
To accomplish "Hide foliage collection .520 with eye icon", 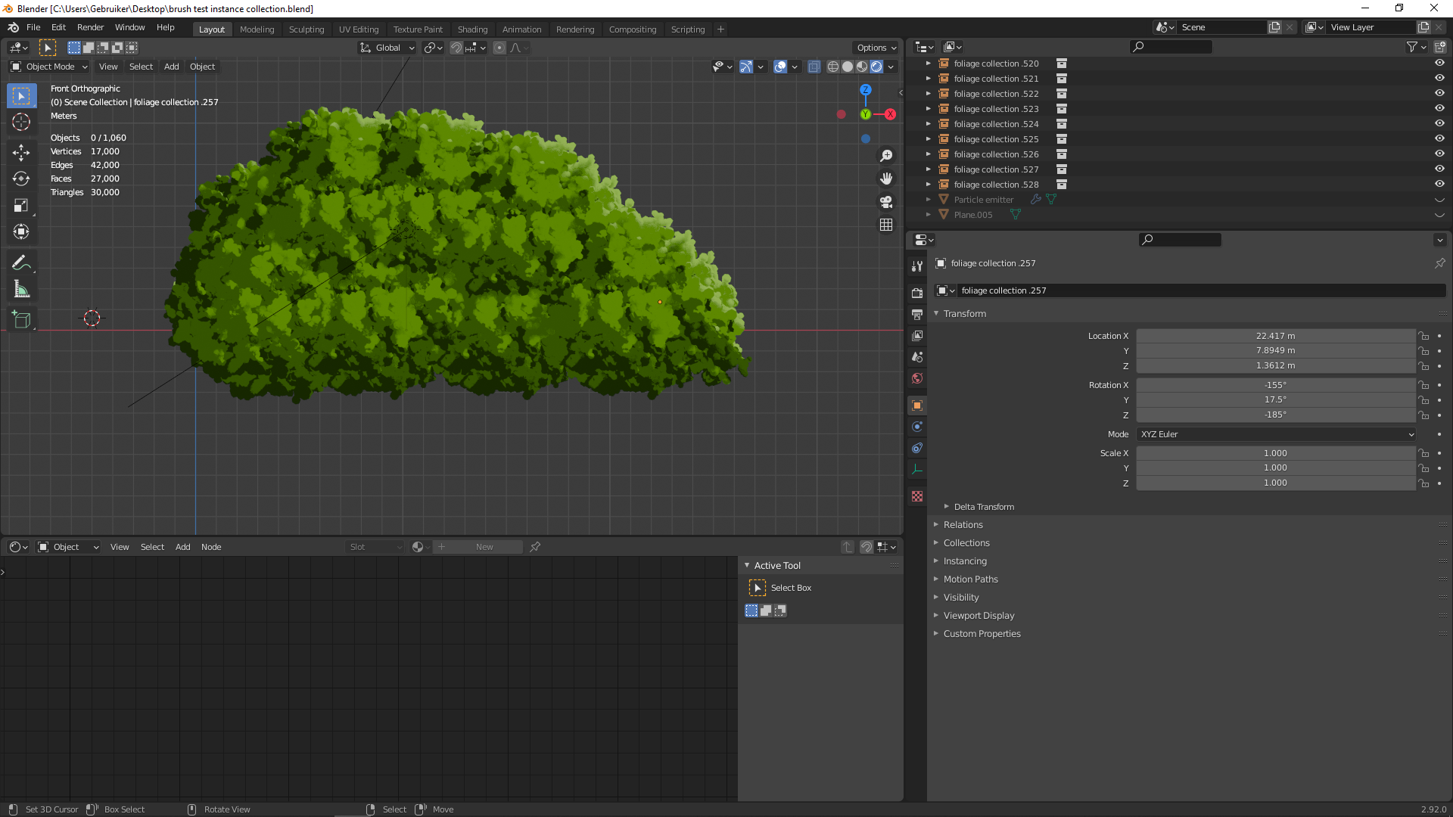I will [x=1439, y=64].
